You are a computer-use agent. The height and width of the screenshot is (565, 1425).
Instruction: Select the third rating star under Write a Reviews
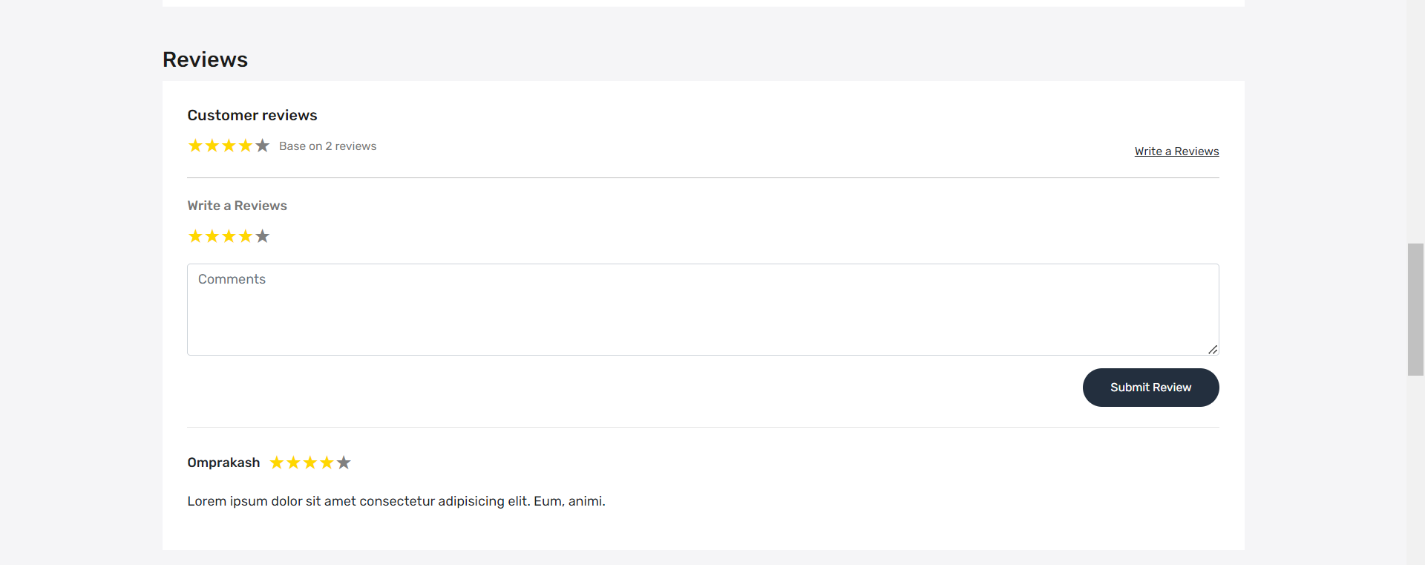click(x=229, y=236)
